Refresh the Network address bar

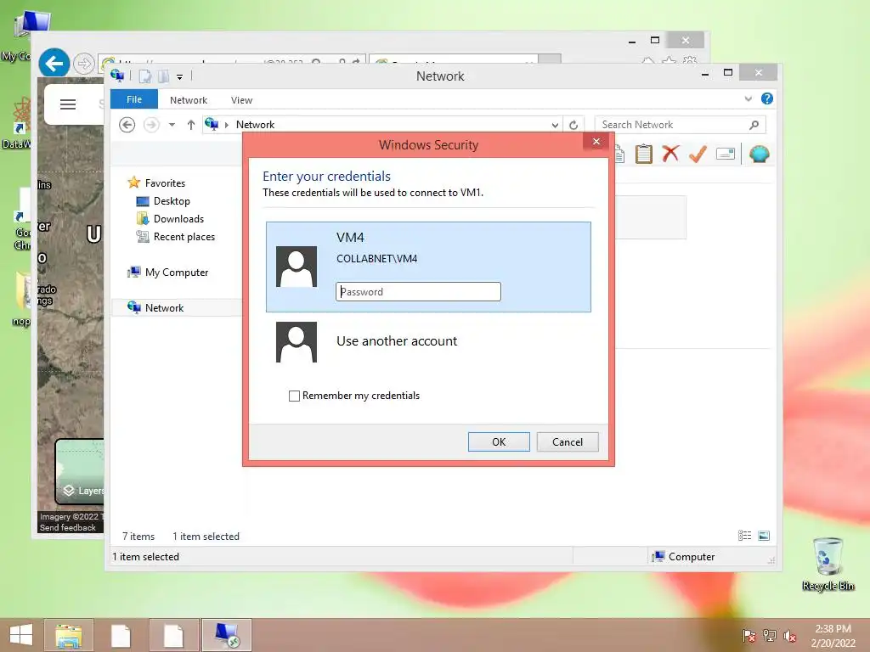(573, 125)
